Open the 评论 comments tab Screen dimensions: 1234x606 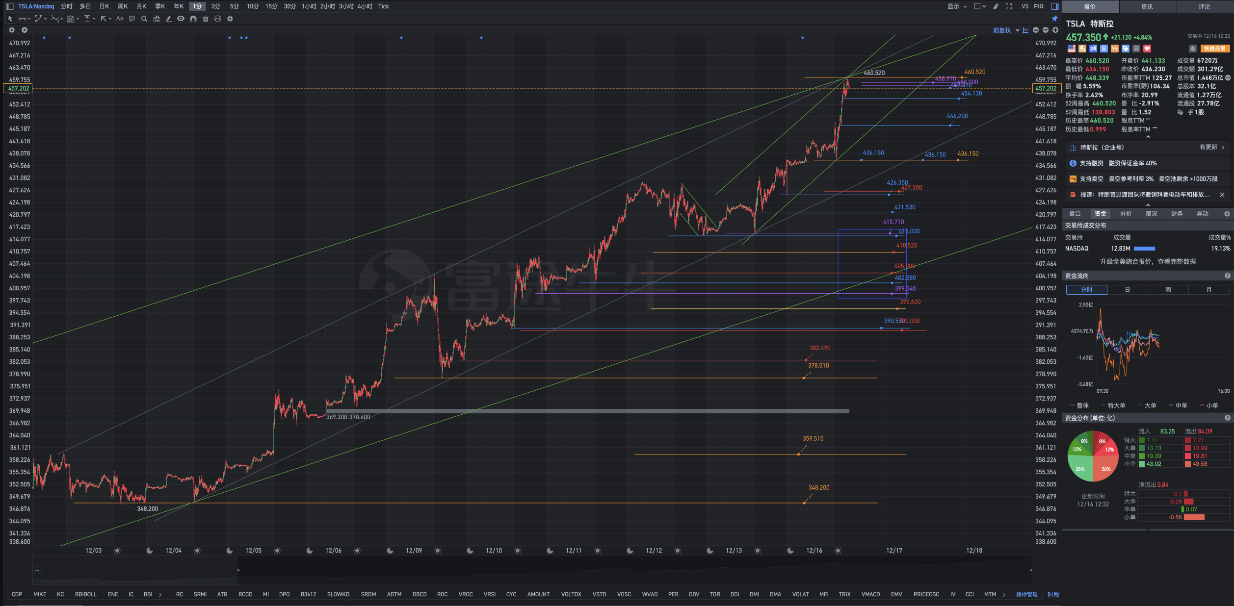pyautogui.click(x=1205, y=6)
